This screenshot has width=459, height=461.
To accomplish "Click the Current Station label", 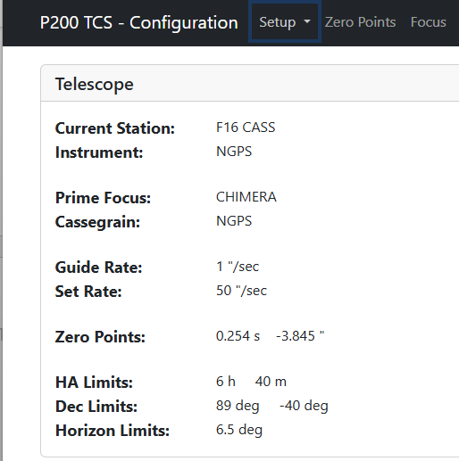I will [115, 128].
